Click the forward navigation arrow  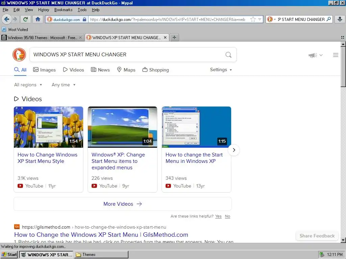pos(15,19)
